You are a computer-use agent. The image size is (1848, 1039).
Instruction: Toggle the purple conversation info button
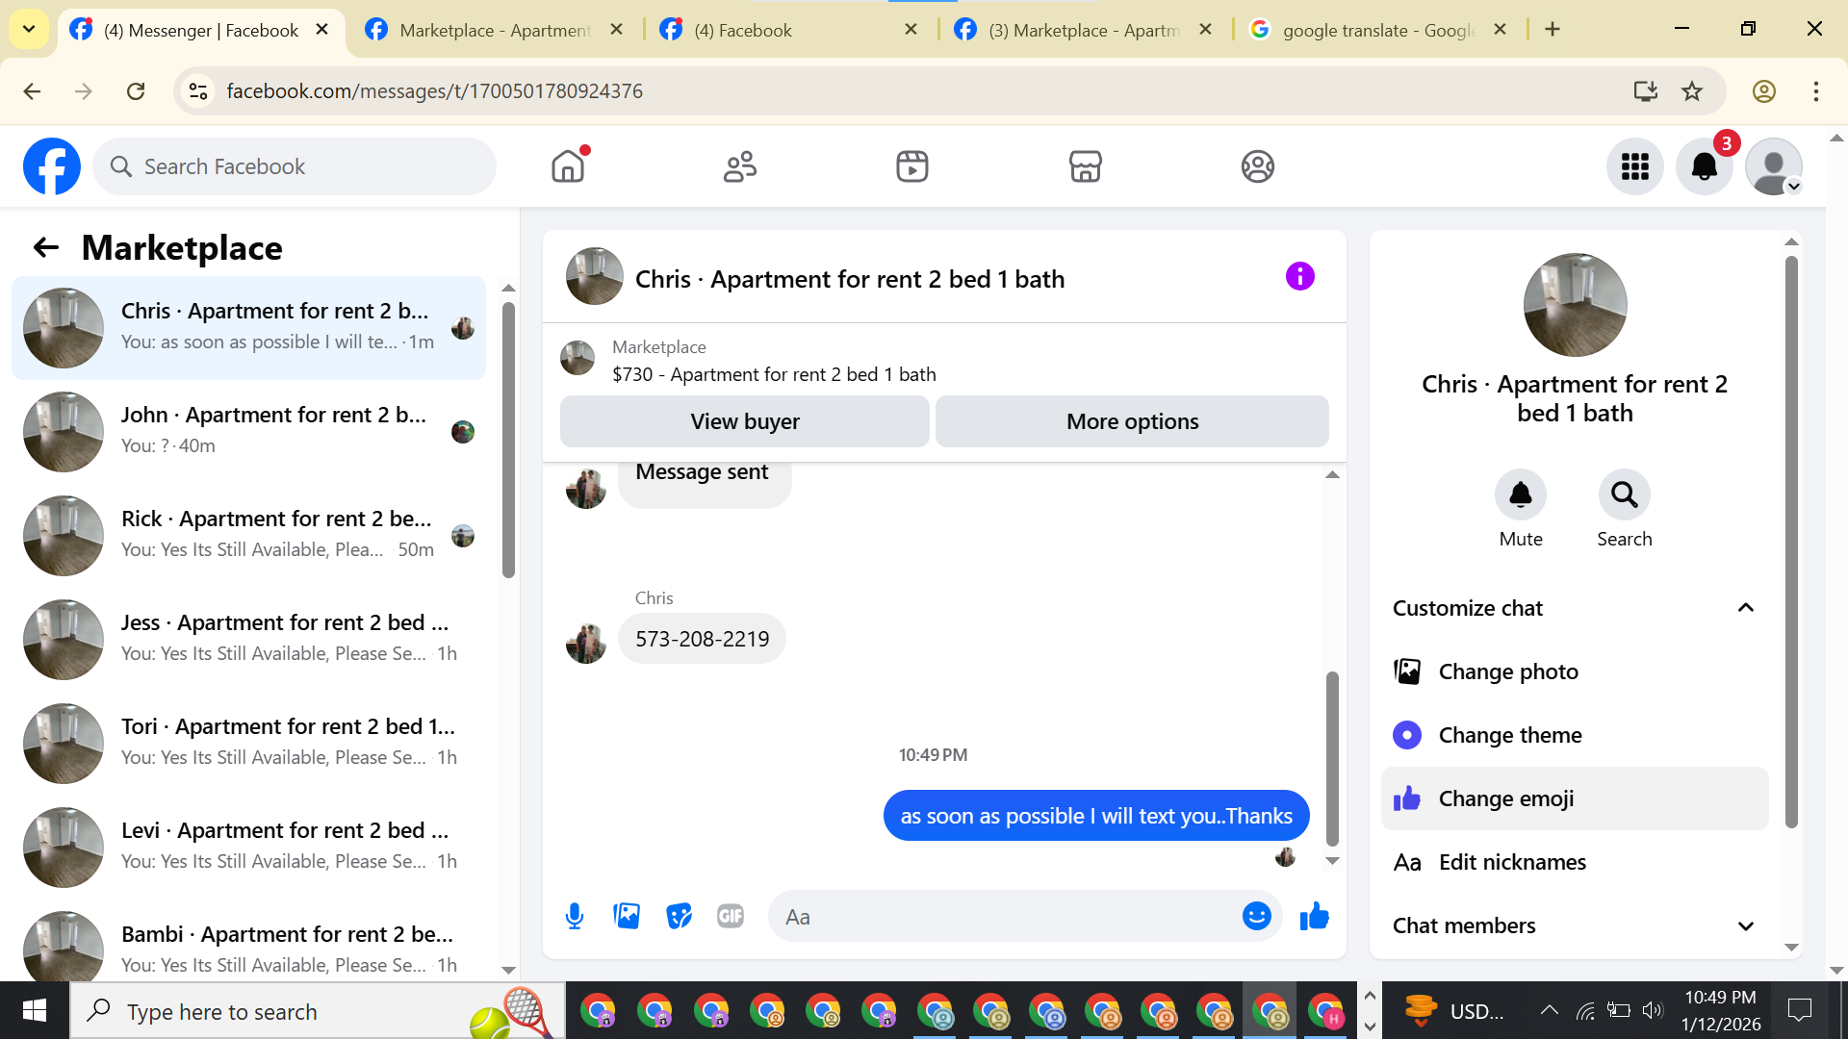pyautogui.click(x=1299, y=277)
